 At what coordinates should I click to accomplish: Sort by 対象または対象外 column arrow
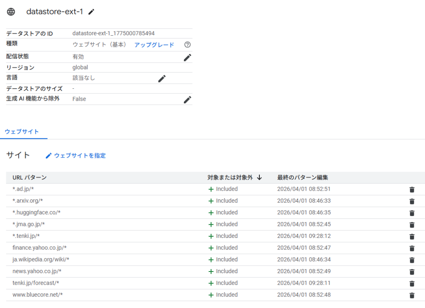coord(259,177)
